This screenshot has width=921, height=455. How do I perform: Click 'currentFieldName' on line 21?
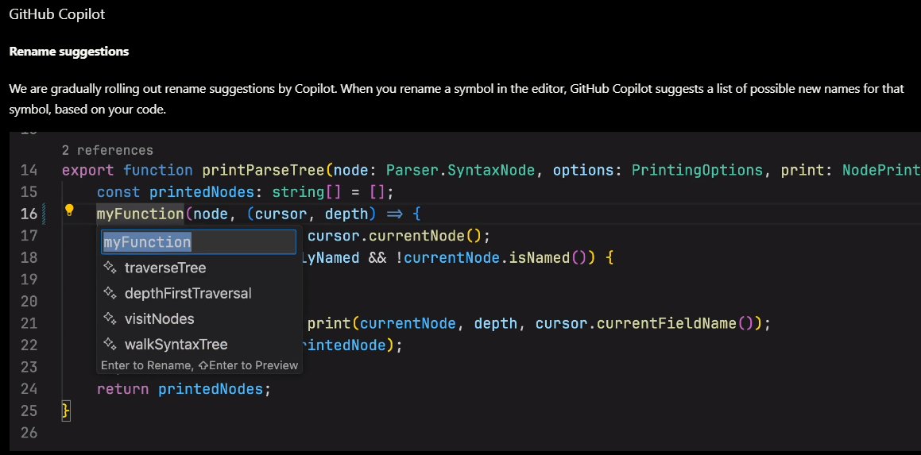coord(667,323)
